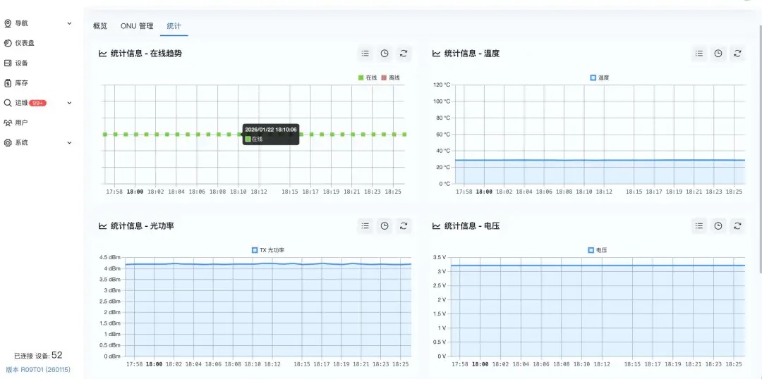Open 仪表盘 from the sidebar
The image size is (762, 379).
pos(25,43)
